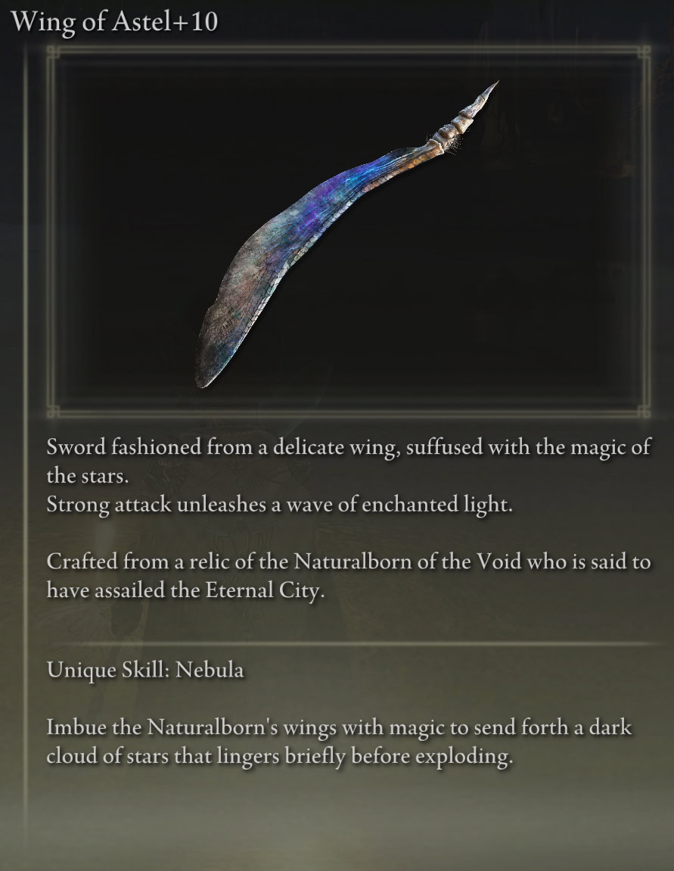Screen dimensions: 674x871
Task: Click the top-left corner ornament of the frame
Action: coord(53,53)
